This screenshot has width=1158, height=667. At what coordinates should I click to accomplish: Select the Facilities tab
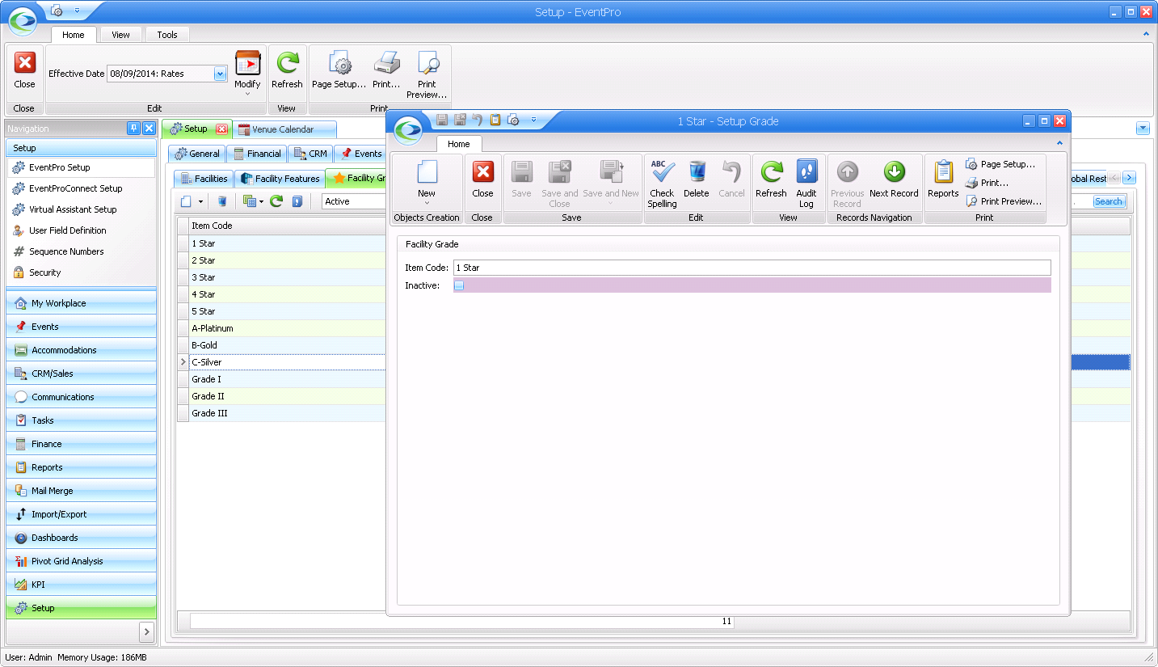tap(204, 179)
